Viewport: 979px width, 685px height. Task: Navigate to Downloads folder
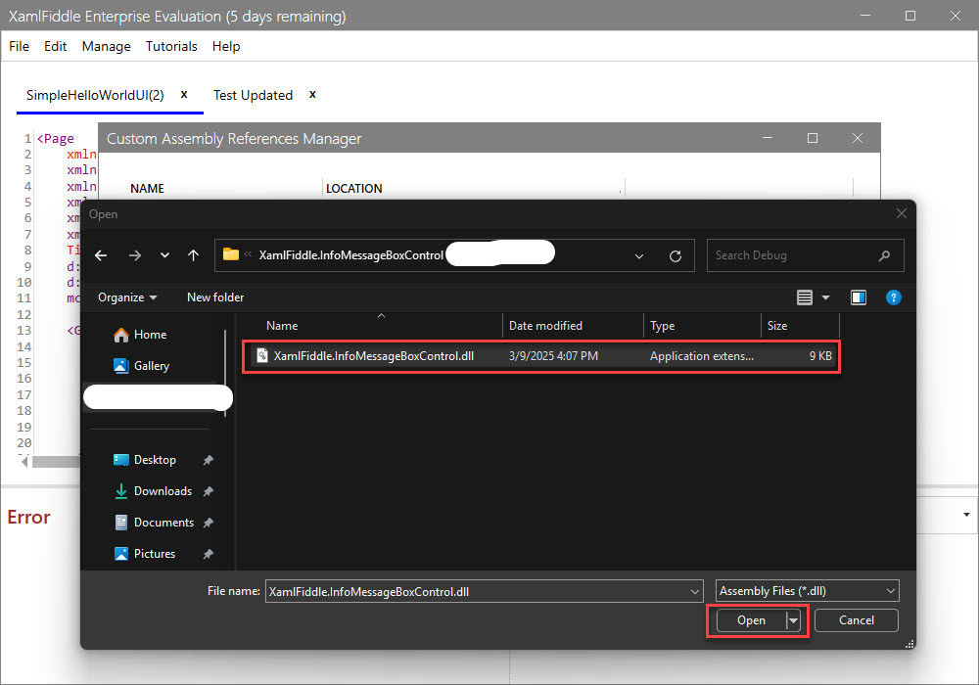[x=154, y=491]
